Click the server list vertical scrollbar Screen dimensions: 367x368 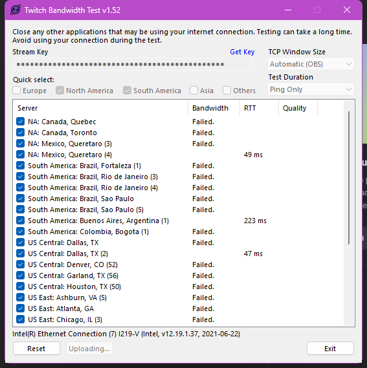click(349, 178)
